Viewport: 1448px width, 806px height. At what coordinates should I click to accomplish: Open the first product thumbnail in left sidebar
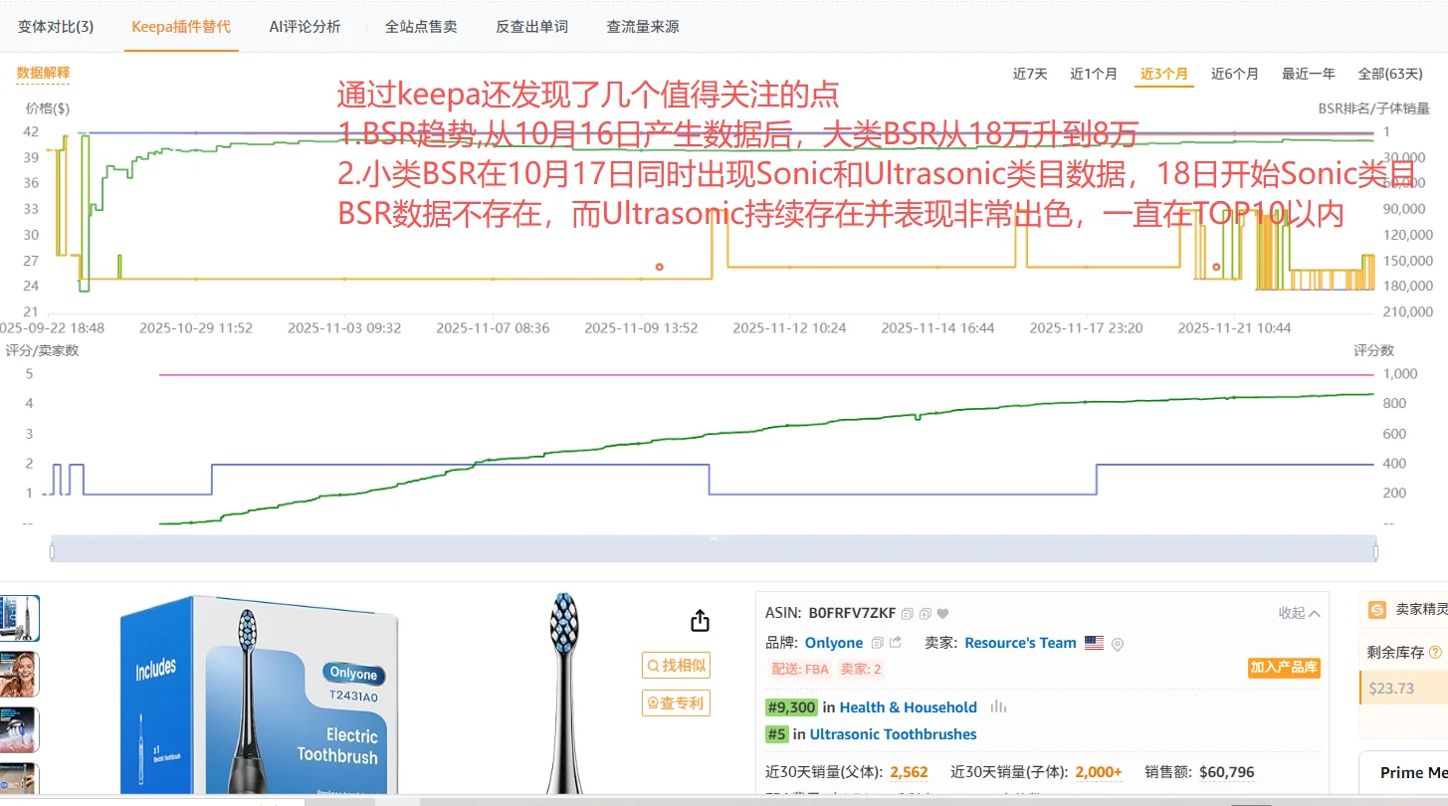pos(18,618)
